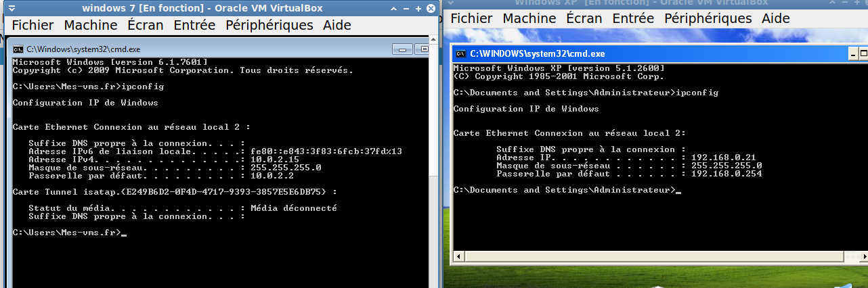Click left arrow of XP cmd horizontal scrollbar
868x288 pixels.
[459, 256]
